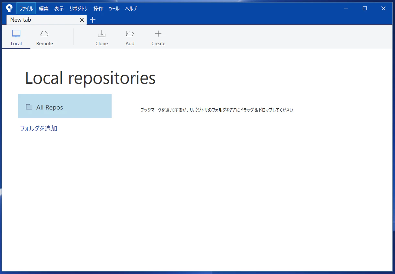
Task: Open the 操作 menu
Action: (98, 9)
